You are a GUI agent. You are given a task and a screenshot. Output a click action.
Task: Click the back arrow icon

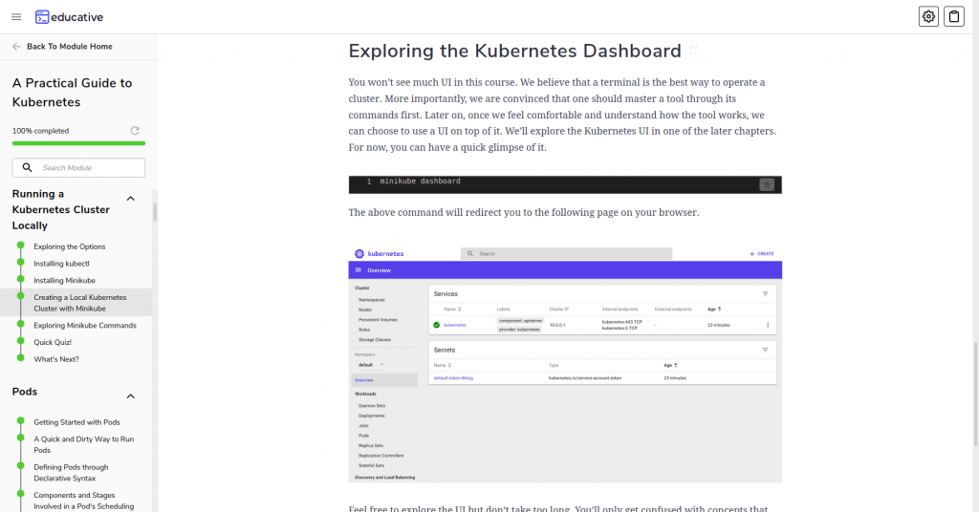[16, 46]
